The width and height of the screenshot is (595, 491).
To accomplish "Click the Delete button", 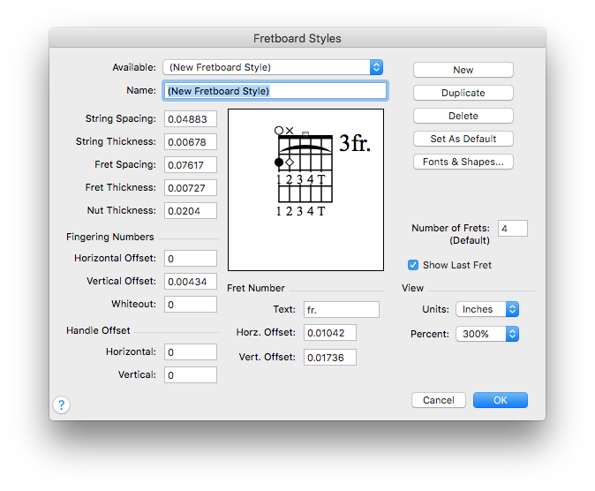I will pyautogui.click(x=463, y=116).
